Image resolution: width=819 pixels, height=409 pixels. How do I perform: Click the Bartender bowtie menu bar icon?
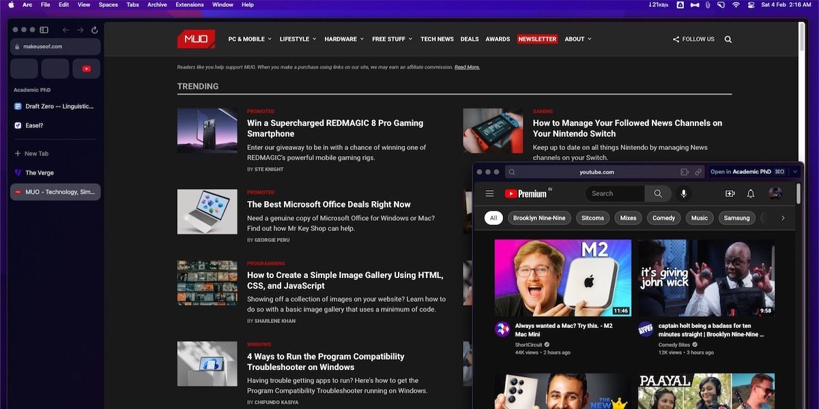(x=694, y=5)
